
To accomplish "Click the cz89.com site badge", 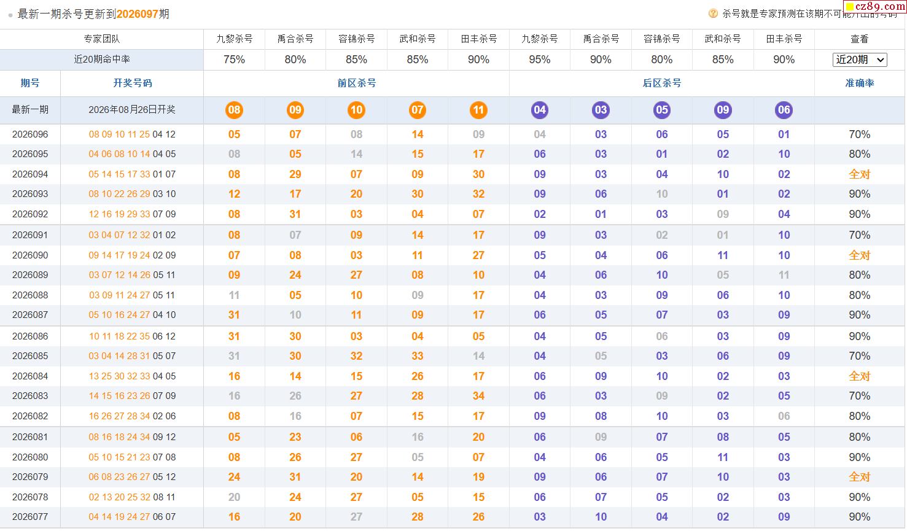I will point(875,7).
